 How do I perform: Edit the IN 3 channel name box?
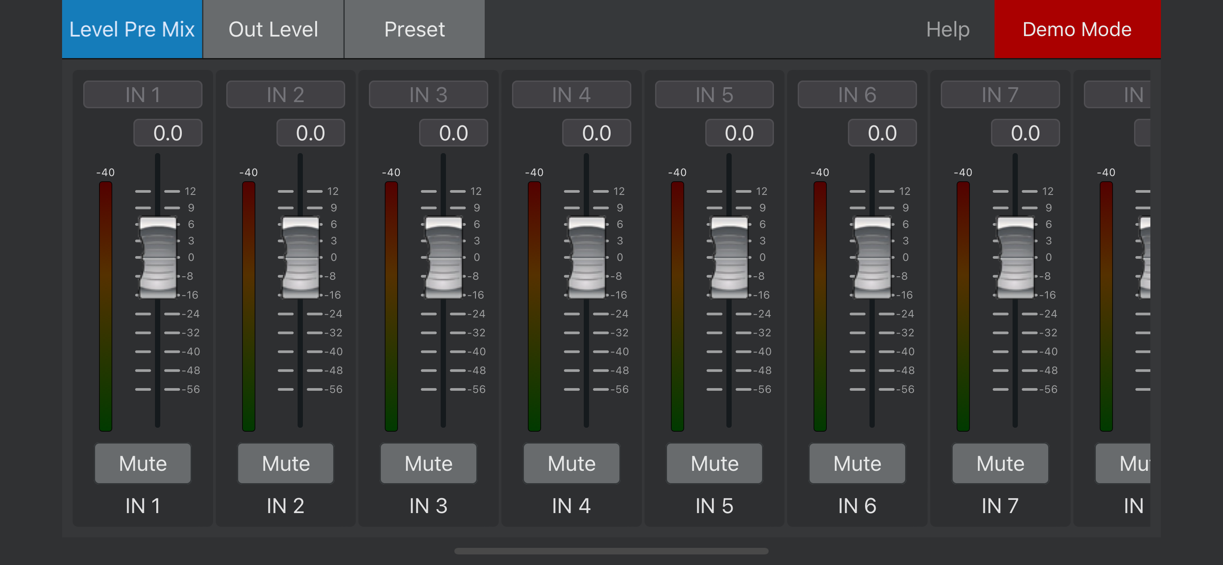[428, 95]
